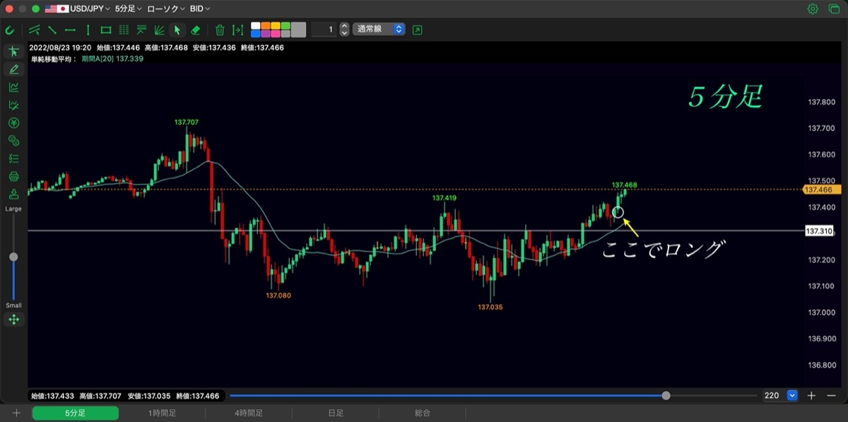
Task: Select the fan lines drawing tool
Action: click(160, 30)
